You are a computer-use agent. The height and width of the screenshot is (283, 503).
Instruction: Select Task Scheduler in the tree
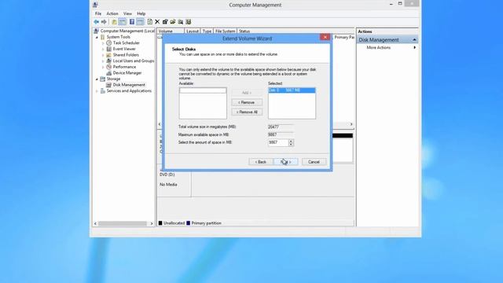pyautogui.click(x=126, y=42)
